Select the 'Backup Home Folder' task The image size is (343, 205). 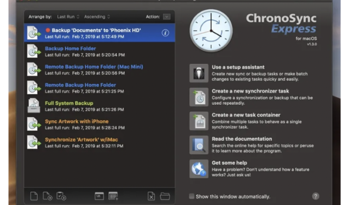coord(100,51)
